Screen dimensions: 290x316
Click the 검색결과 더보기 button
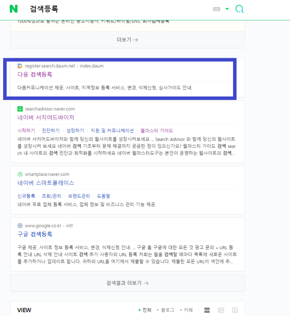coord(128,283)
